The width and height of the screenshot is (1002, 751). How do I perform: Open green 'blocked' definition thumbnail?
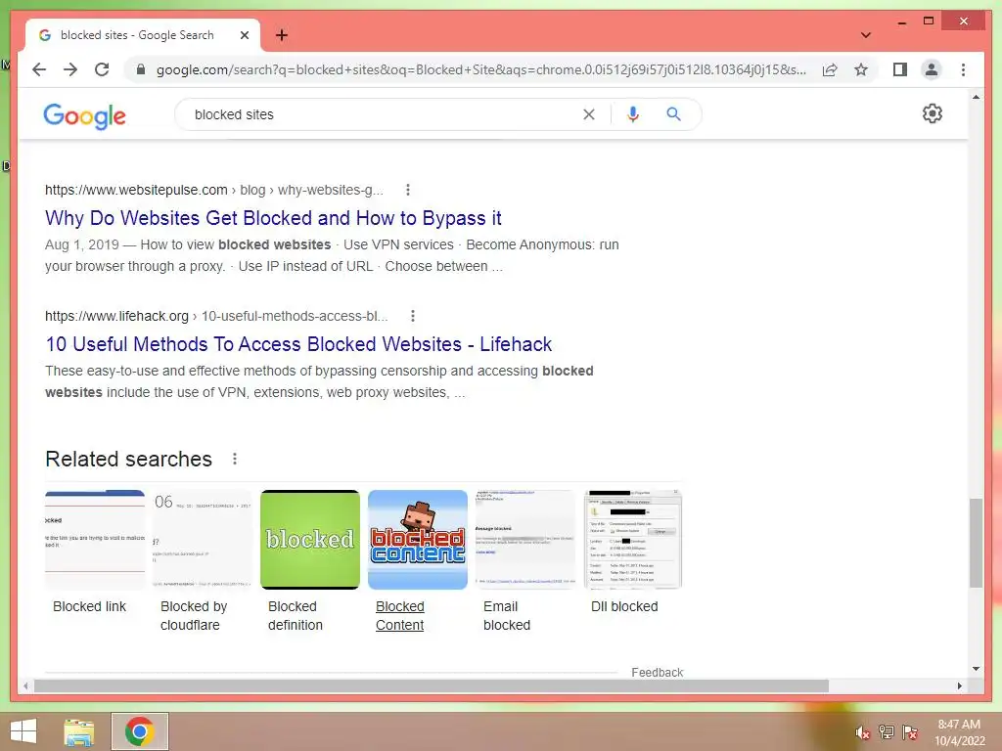[x=310, y=540]
